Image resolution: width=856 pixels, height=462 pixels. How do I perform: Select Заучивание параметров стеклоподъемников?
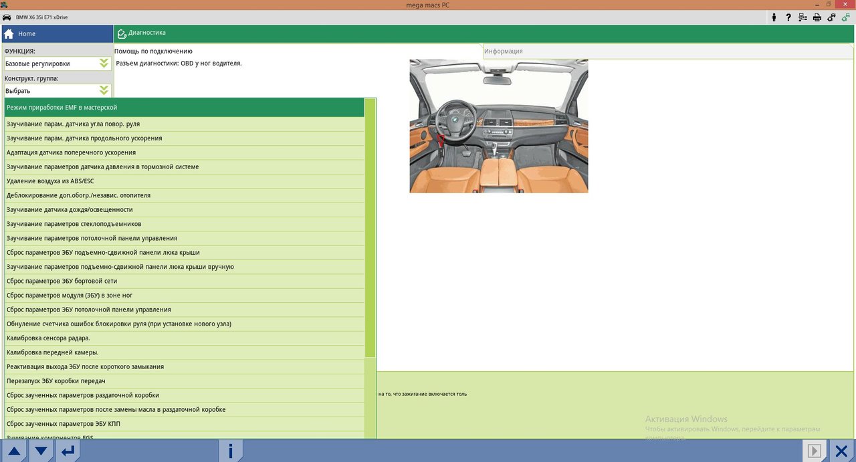pyautogui.click(x=185, y=224)
